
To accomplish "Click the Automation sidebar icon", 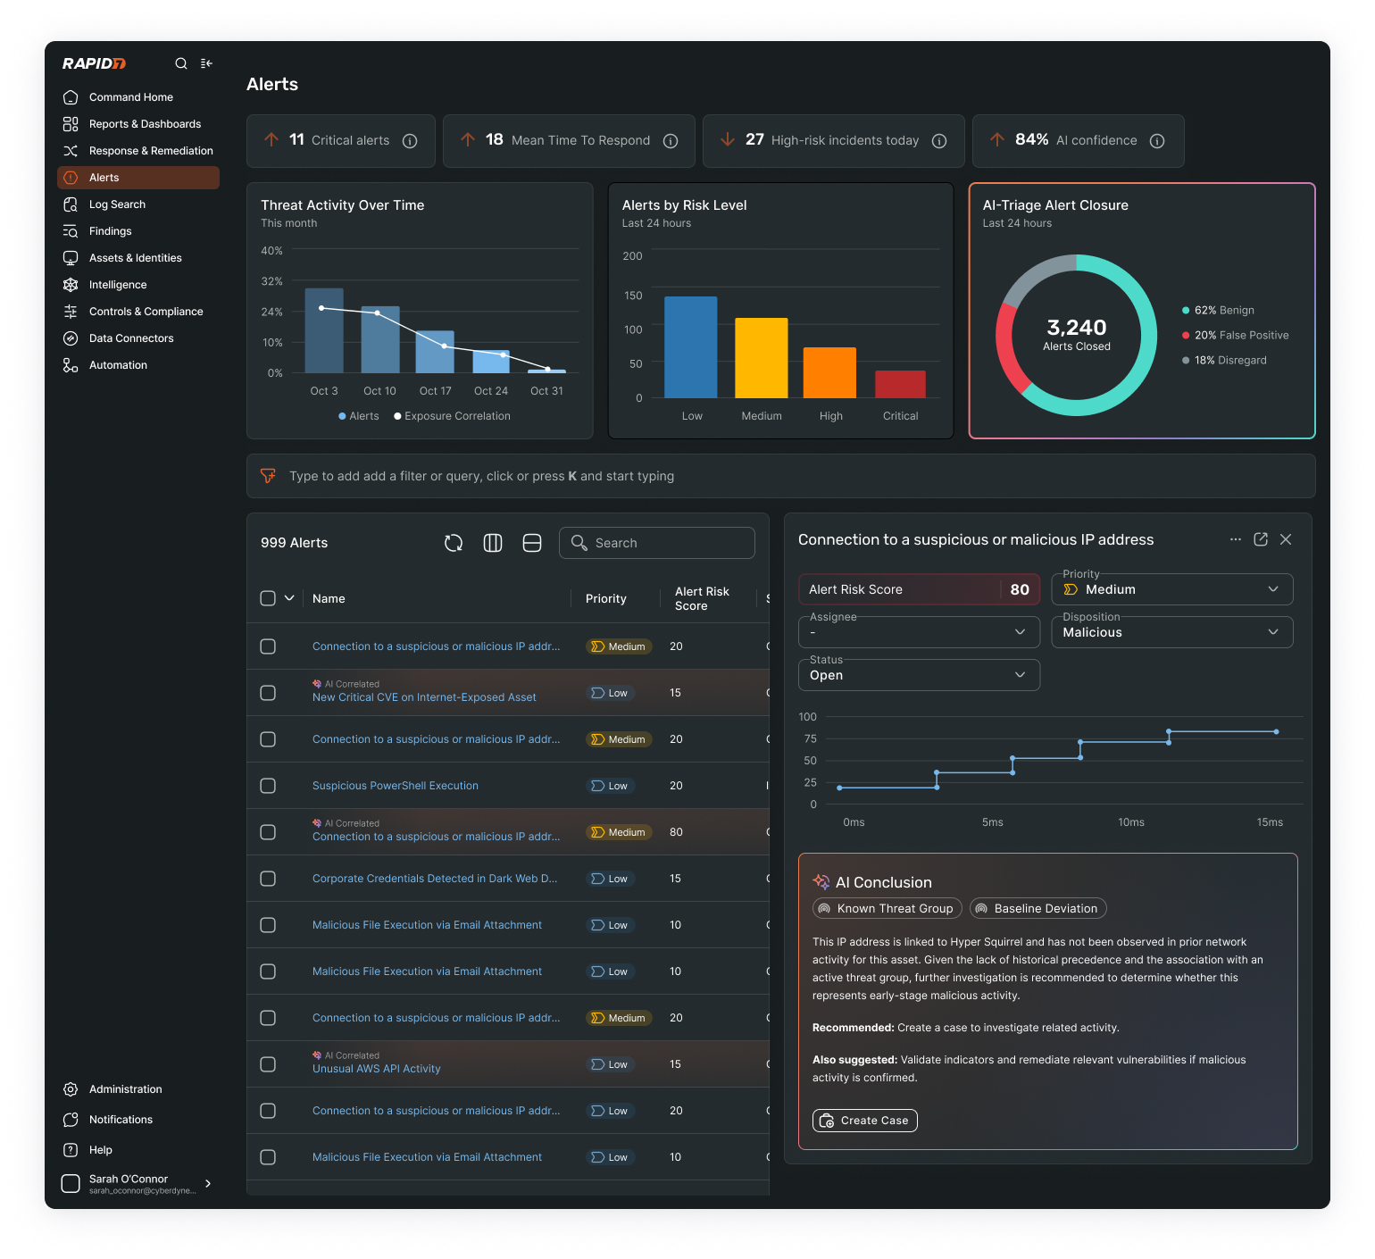I will pyautogui.click(x=71, y=365).
